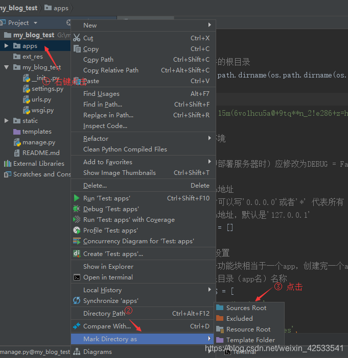Click Template Folder text label
Image resolution: width=348 pixels, height=358 pixels.
[250, 340]
